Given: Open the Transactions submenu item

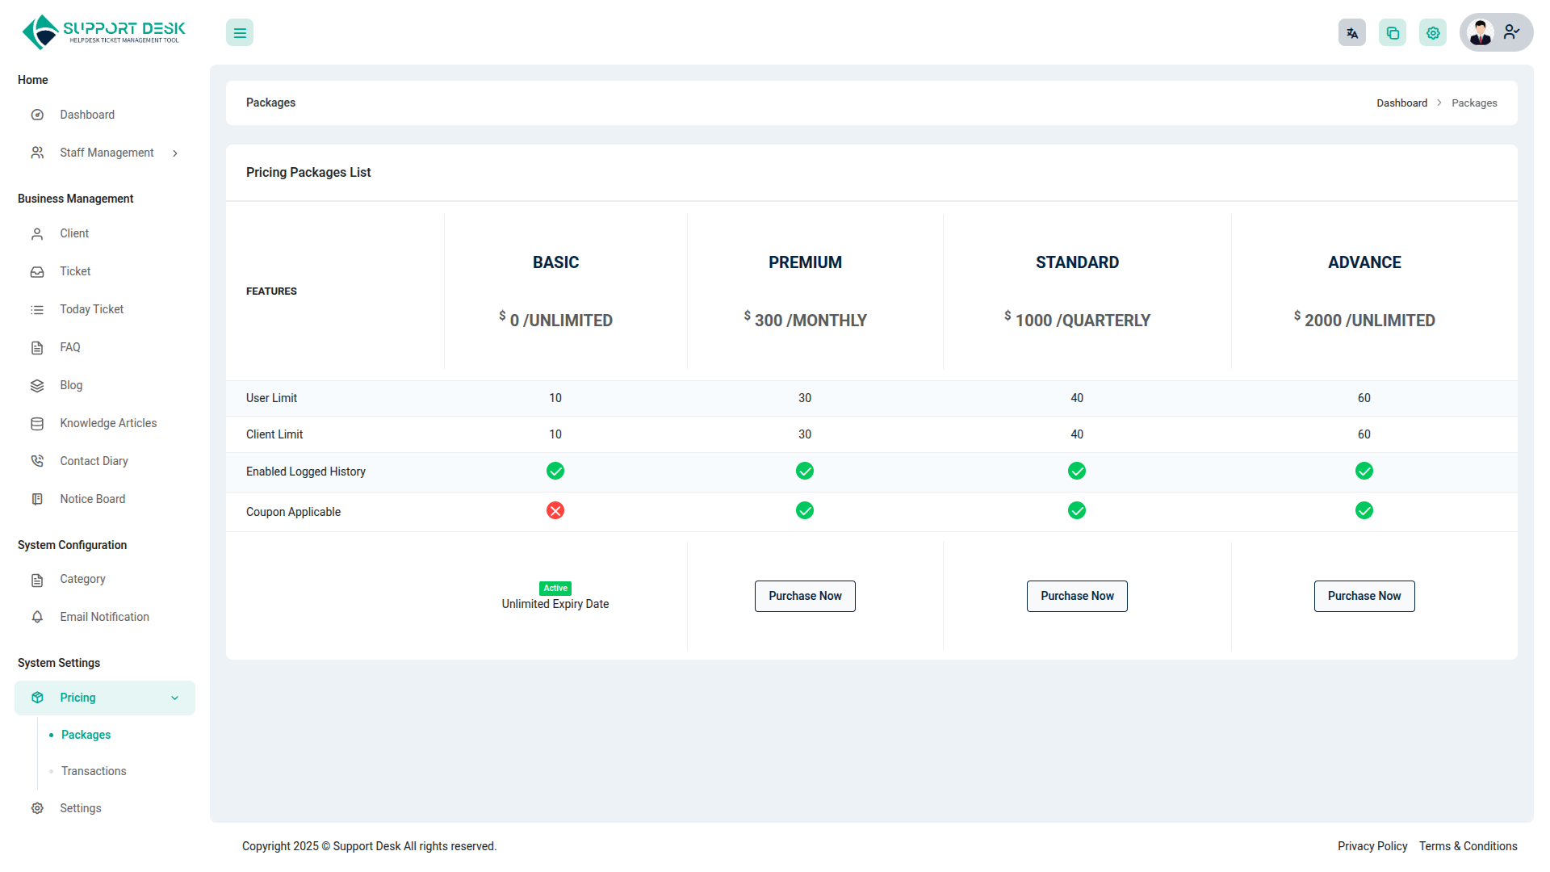Looking at the screenshot, I should tap(94, 771).
